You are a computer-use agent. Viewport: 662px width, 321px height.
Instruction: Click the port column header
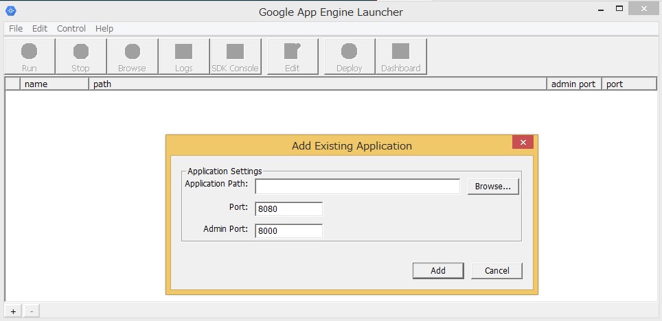tap(629, 84)
